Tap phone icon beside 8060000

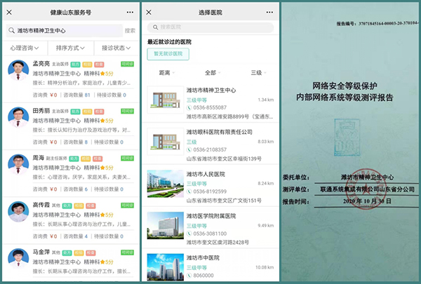pos(189,276)
